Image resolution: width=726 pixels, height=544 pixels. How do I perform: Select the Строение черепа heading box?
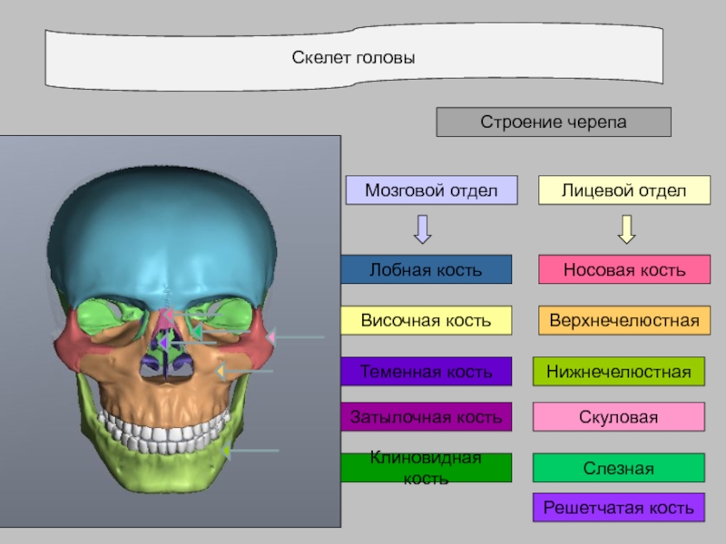click(554, 121)
